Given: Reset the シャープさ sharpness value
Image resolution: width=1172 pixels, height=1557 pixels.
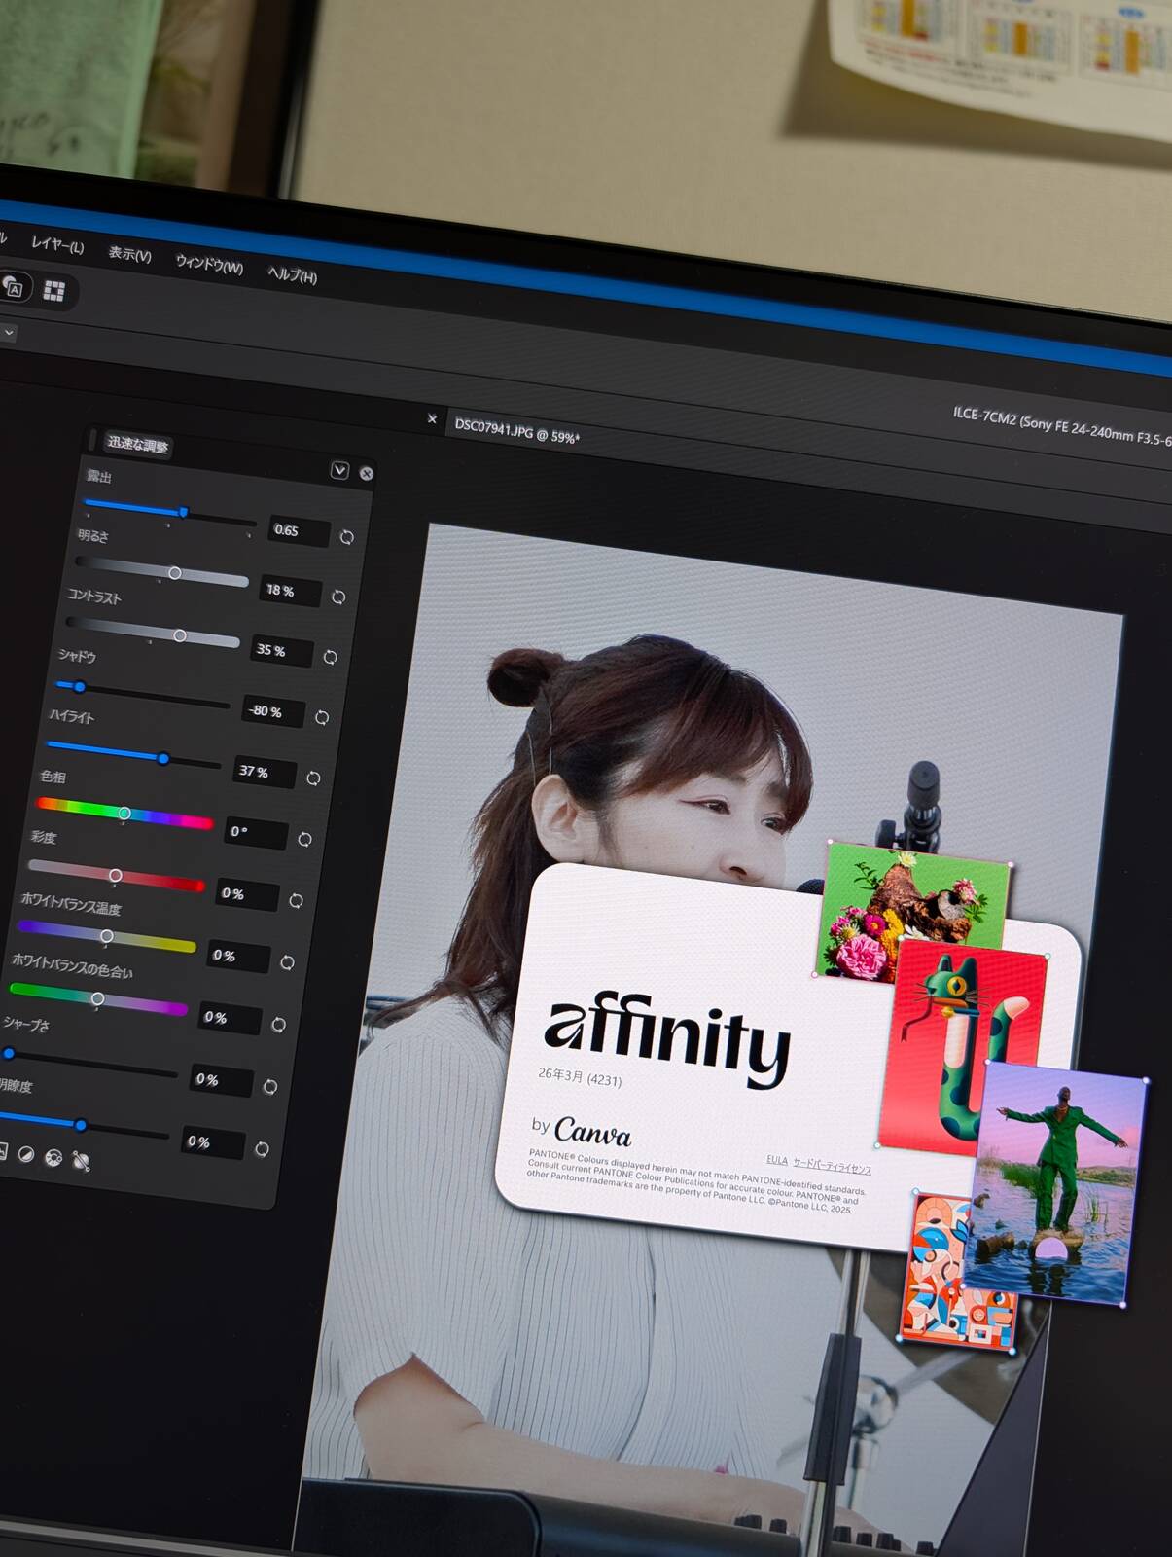Looking at the screenshot, I should (270, 1087).
